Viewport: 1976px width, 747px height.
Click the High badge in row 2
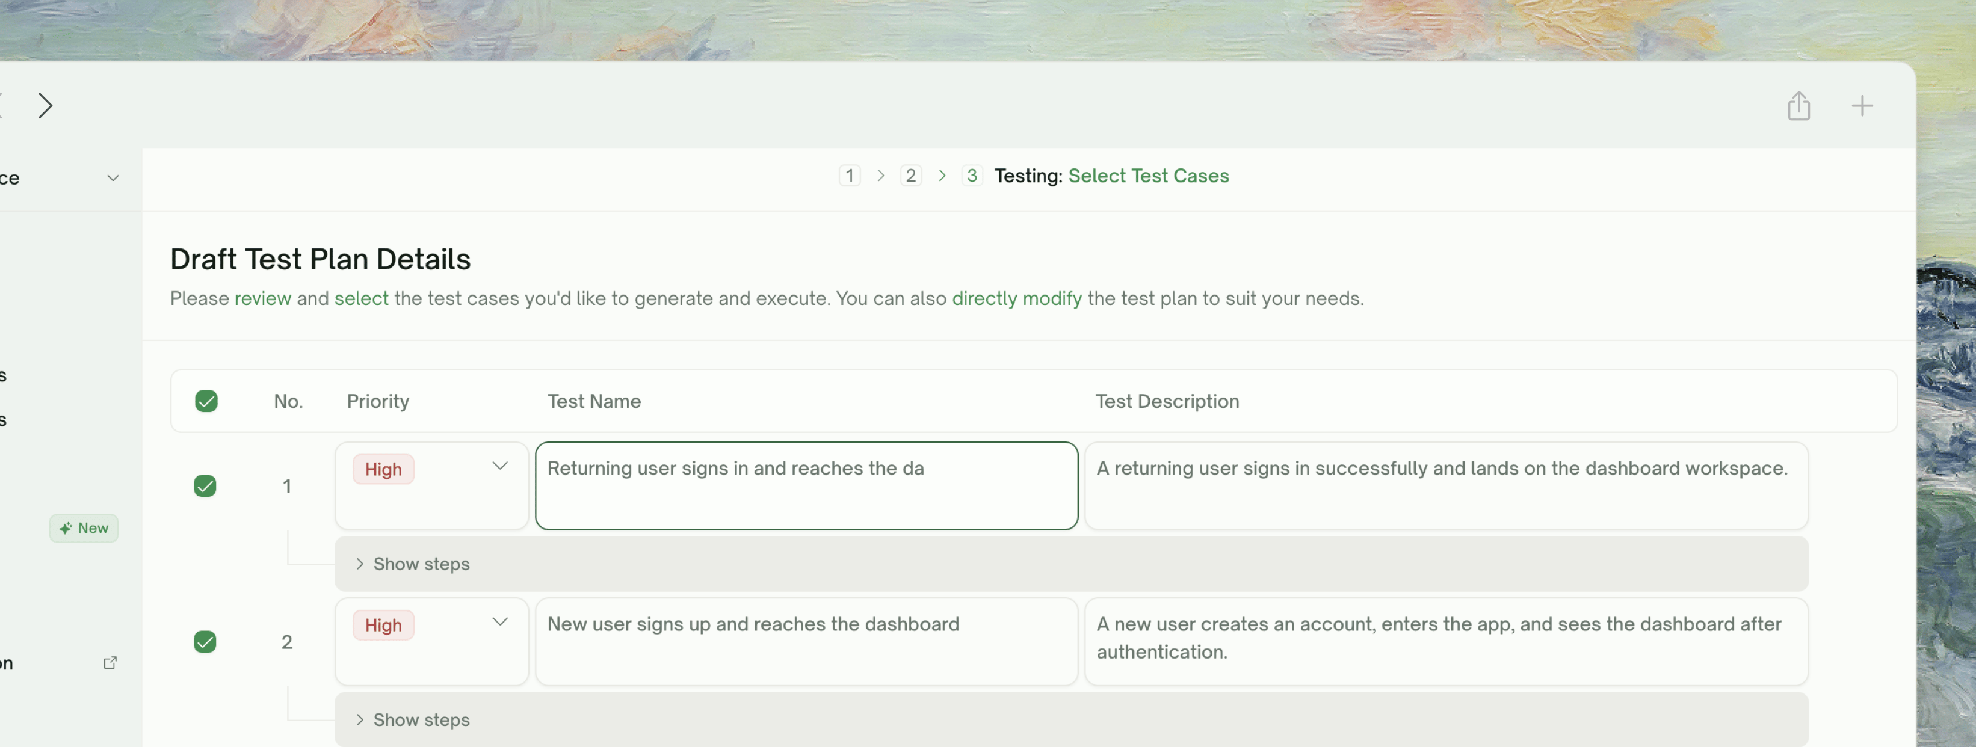(383, 625)
